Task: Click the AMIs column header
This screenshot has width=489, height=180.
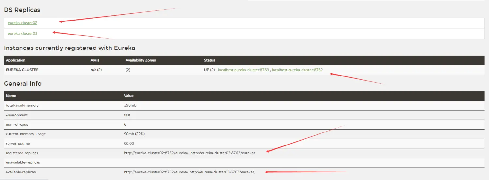Action: coord(95,60)
